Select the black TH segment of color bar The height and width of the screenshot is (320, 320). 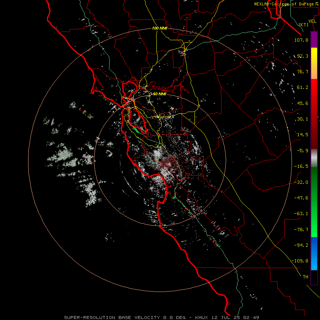pos(314,277)
